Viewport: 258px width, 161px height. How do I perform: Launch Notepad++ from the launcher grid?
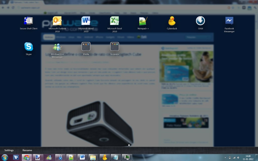click(x=143, y=21)
